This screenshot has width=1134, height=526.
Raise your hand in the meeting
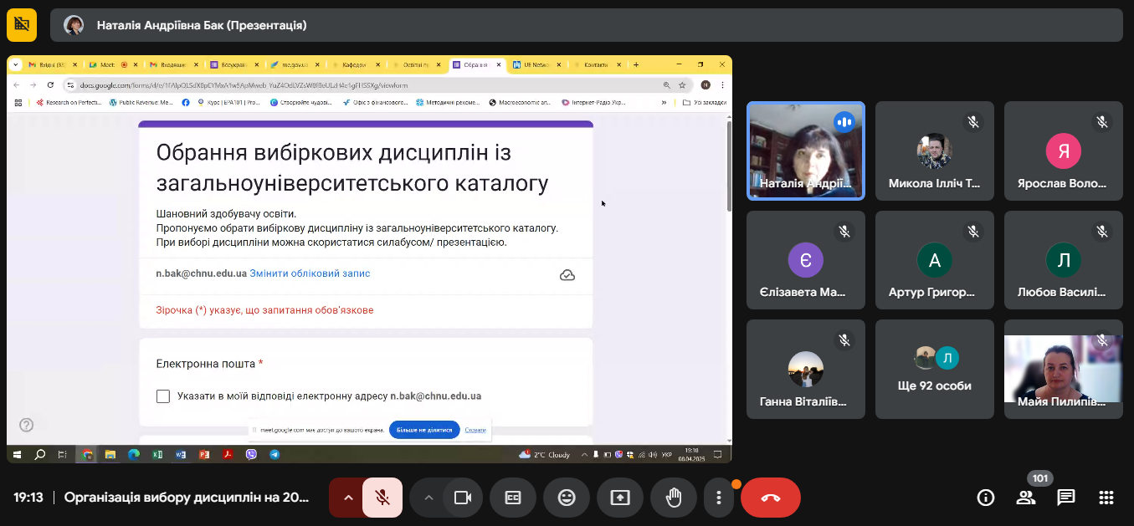click(674, 498)
